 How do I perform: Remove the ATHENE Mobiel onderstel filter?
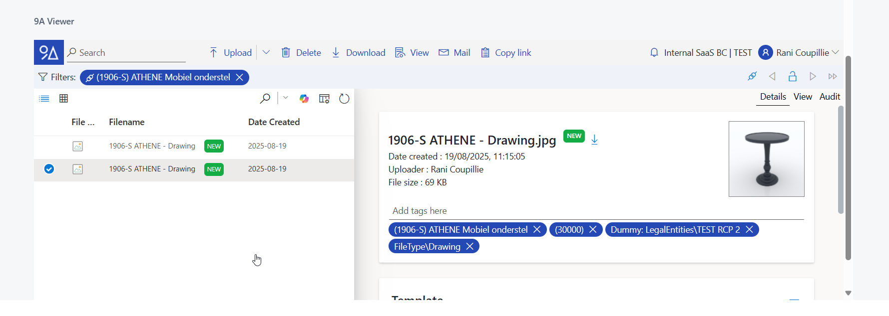pyautogui.click(x=240, y=77)
